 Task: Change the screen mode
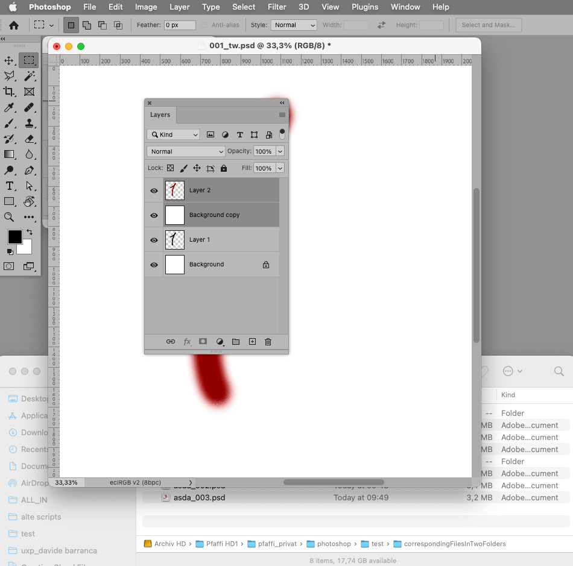pyautogui.click(x=29, y=266)
